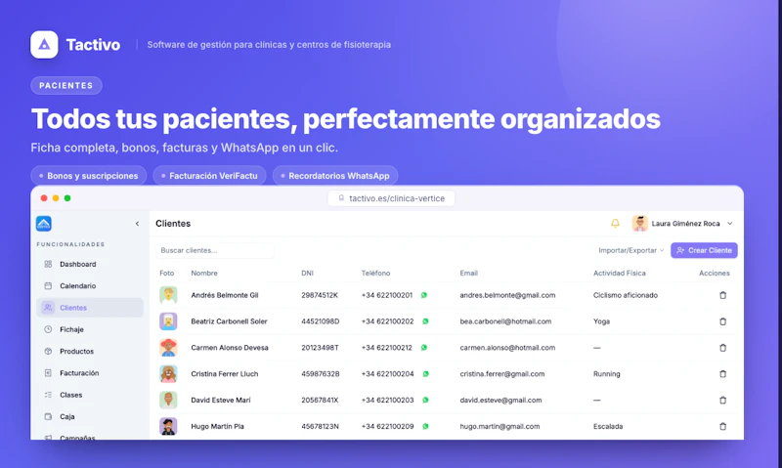Click the Escalada activity cell
782x468 pixels.
(608, 426)
